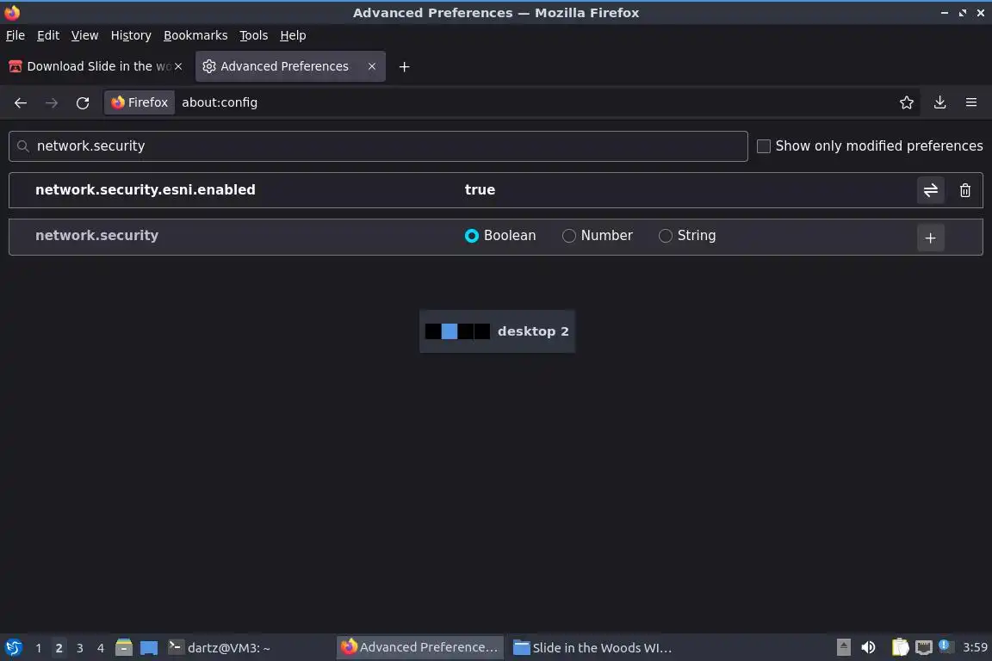The height and width of the screenshot is (661, 992).
Task: Add the new network.security preference
Action: [930, 238]
